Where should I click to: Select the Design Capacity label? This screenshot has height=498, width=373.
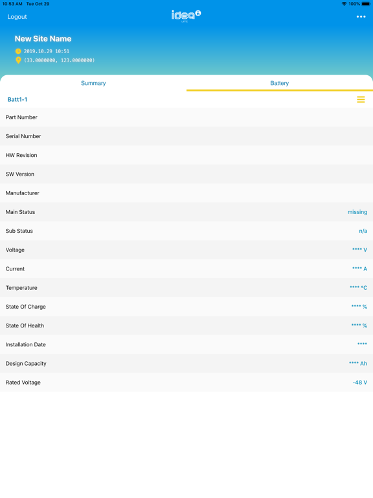point(26,364)
